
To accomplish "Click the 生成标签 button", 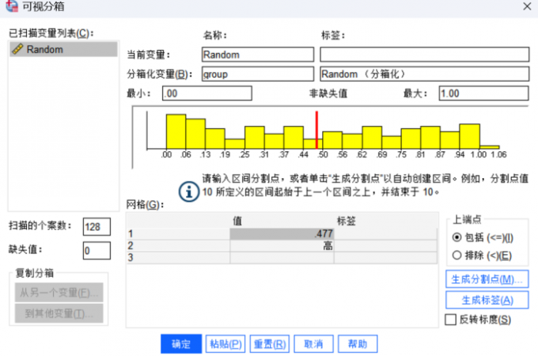I will tap(487, 300).
